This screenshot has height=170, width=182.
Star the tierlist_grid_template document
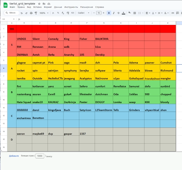(39, 4)
